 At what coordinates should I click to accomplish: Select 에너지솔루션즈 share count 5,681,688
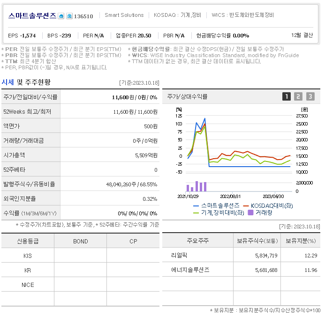pyautogui.click(x=266, y=270)
